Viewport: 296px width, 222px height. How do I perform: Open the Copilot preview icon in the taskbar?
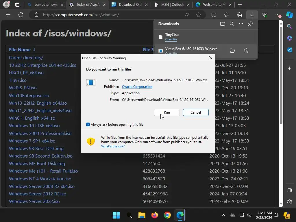287,215
